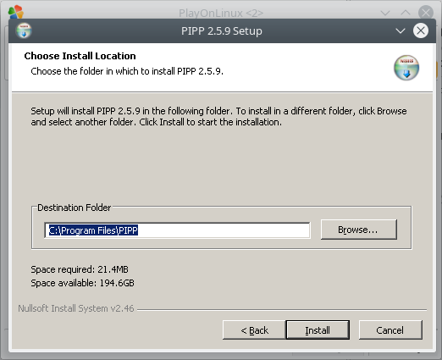Go to previous step with Back
This screenshot has width=442, height=360.
254,330
